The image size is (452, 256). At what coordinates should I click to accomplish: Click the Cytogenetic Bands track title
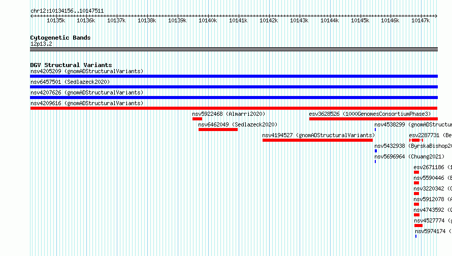point(60,38)
